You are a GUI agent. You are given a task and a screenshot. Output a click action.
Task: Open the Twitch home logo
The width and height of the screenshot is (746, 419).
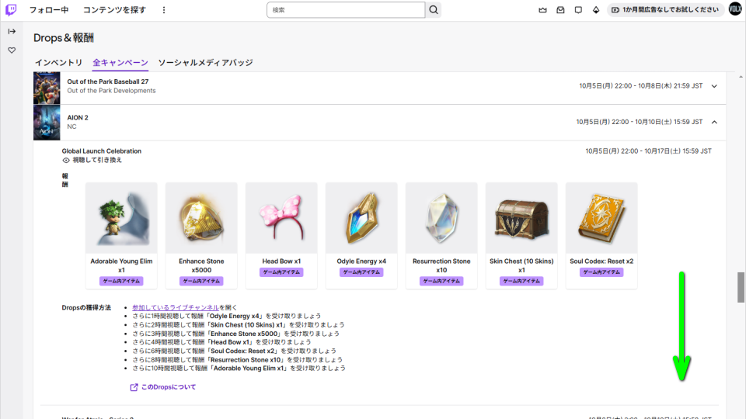click(x=11, y=10)
